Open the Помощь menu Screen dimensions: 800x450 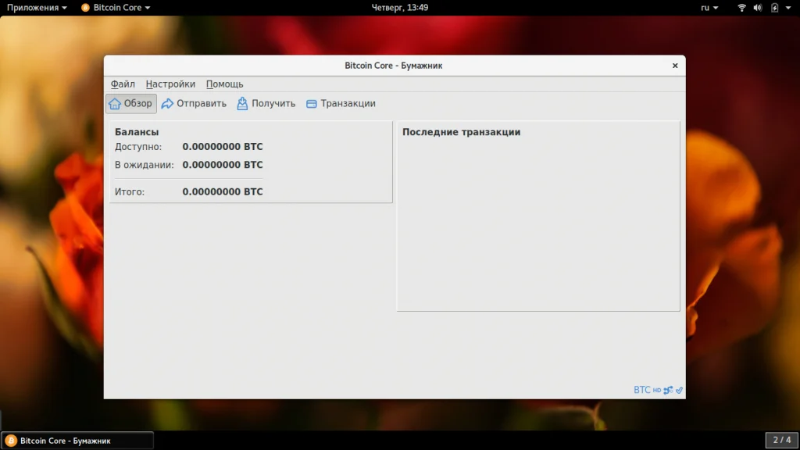pos(224,84)
